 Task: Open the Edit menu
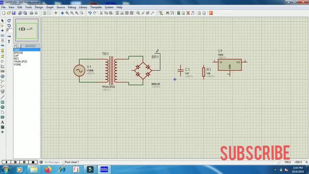[x=19, y=7]
